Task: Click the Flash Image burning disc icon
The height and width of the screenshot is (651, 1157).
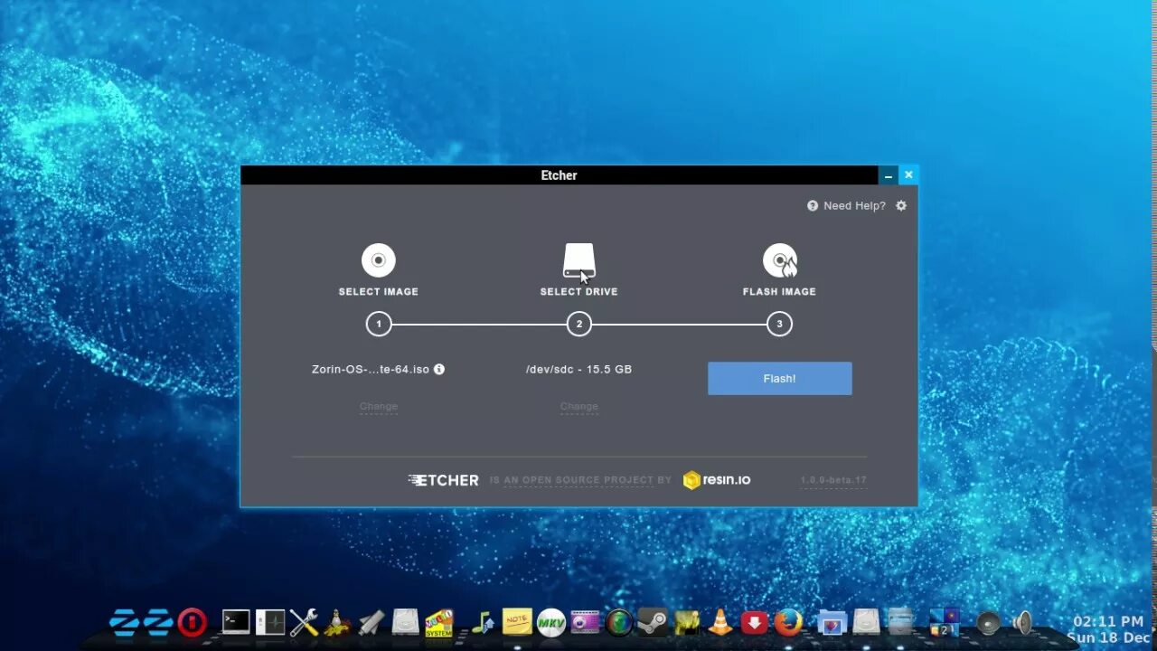Action: 780,260
